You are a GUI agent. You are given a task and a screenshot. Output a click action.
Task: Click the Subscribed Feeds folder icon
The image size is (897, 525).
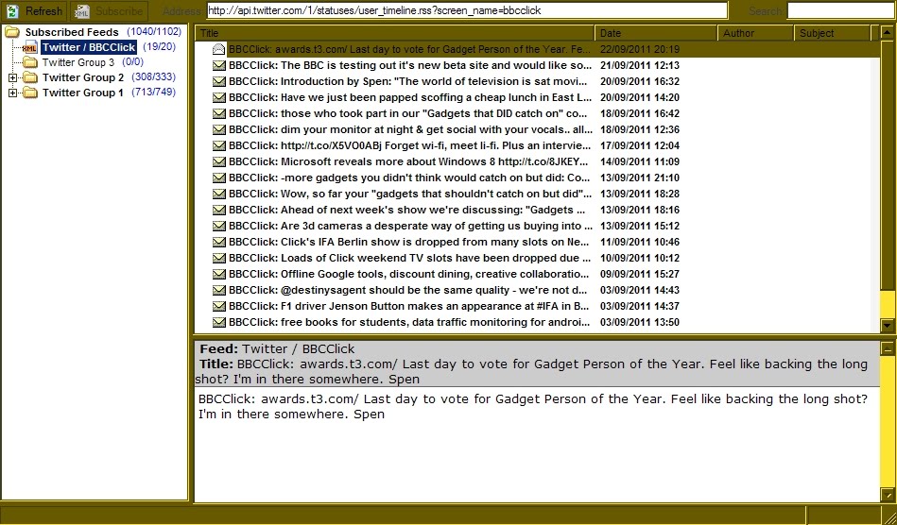point(12,32)
